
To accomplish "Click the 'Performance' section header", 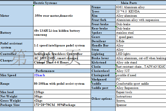I will [x=45, y=71].
